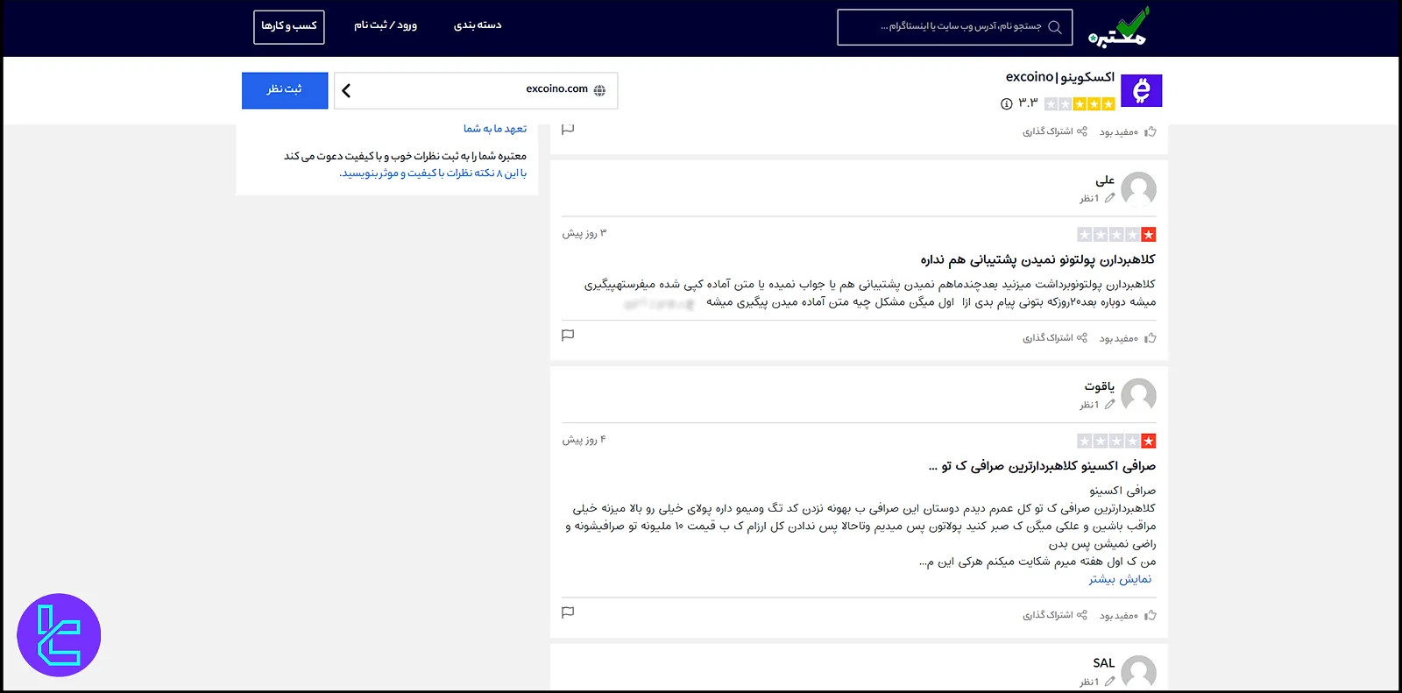The height and width of the screenshot is (693, 1402).
Task: Click the back chevron beside excoino.com
Action: (346, 90)
